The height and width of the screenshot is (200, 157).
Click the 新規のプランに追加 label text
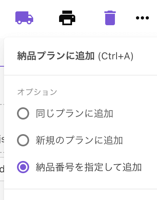pos(79,140)
